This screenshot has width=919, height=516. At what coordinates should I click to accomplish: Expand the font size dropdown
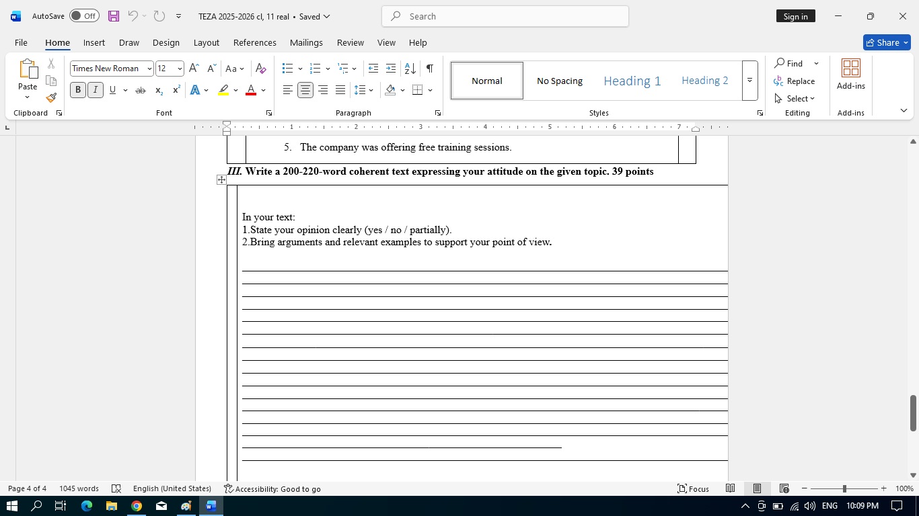coord(180,69)
